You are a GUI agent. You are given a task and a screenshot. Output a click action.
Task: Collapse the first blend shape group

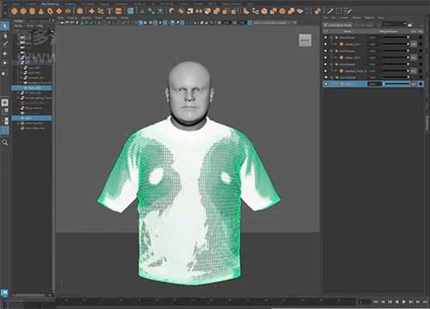(x=331, y=38)
